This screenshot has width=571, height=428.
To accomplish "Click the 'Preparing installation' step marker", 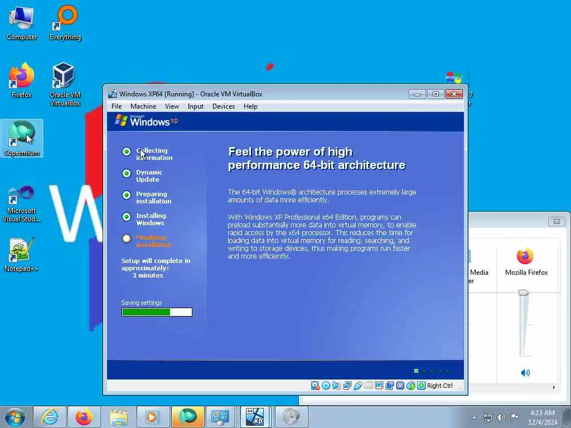I will tap(127, 195).
